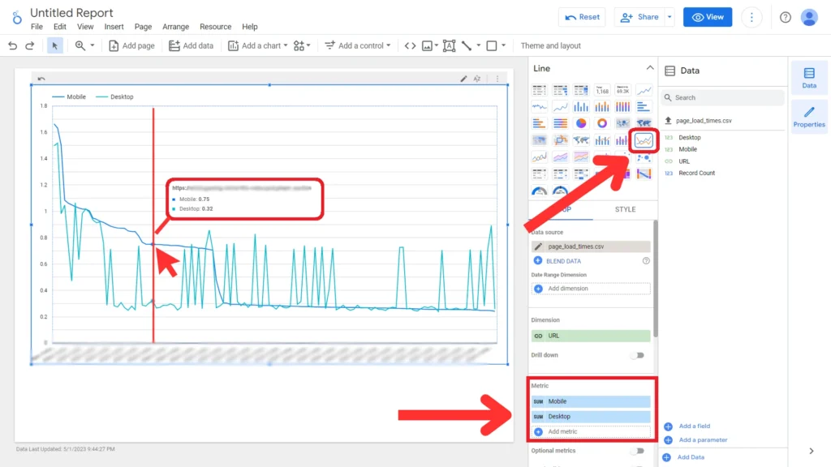Enable the Optional metrics toggle
Screen dimensions: 831x467
[x=639, y=451]
